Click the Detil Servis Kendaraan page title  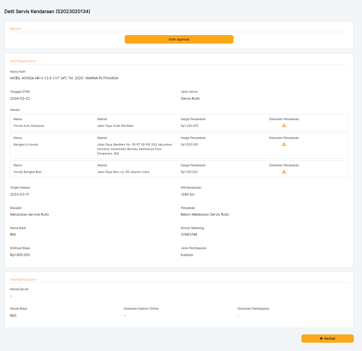coord(47,11)
